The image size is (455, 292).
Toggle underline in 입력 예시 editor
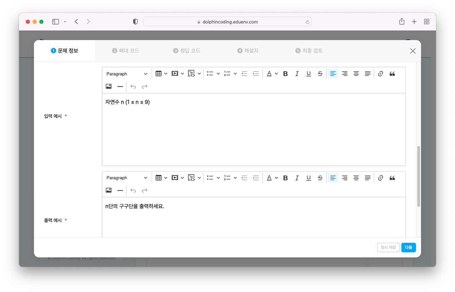(x=309, y=74)
